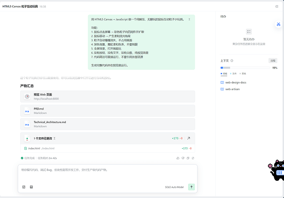Click the 任务耗时 2m 42s text
Screen dimensions: 284x198
pyautogui.click(x=47, y=158)
